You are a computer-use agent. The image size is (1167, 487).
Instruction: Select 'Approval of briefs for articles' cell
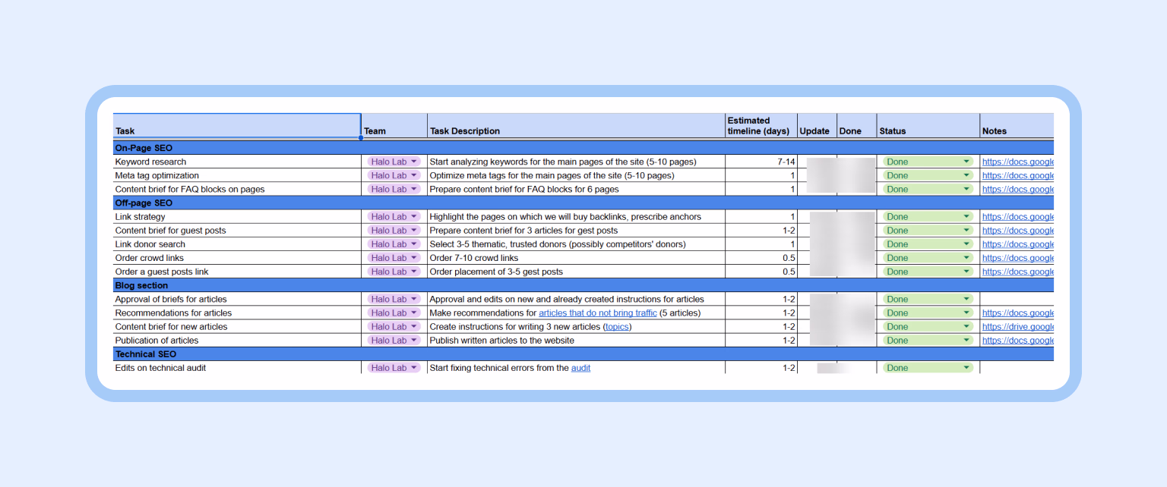coord(237,299)
